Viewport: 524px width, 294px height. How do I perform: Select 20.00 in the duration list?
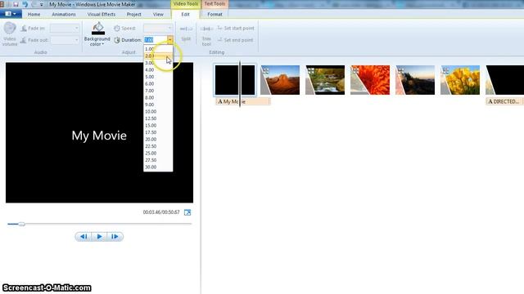click(x=158, y=140)
